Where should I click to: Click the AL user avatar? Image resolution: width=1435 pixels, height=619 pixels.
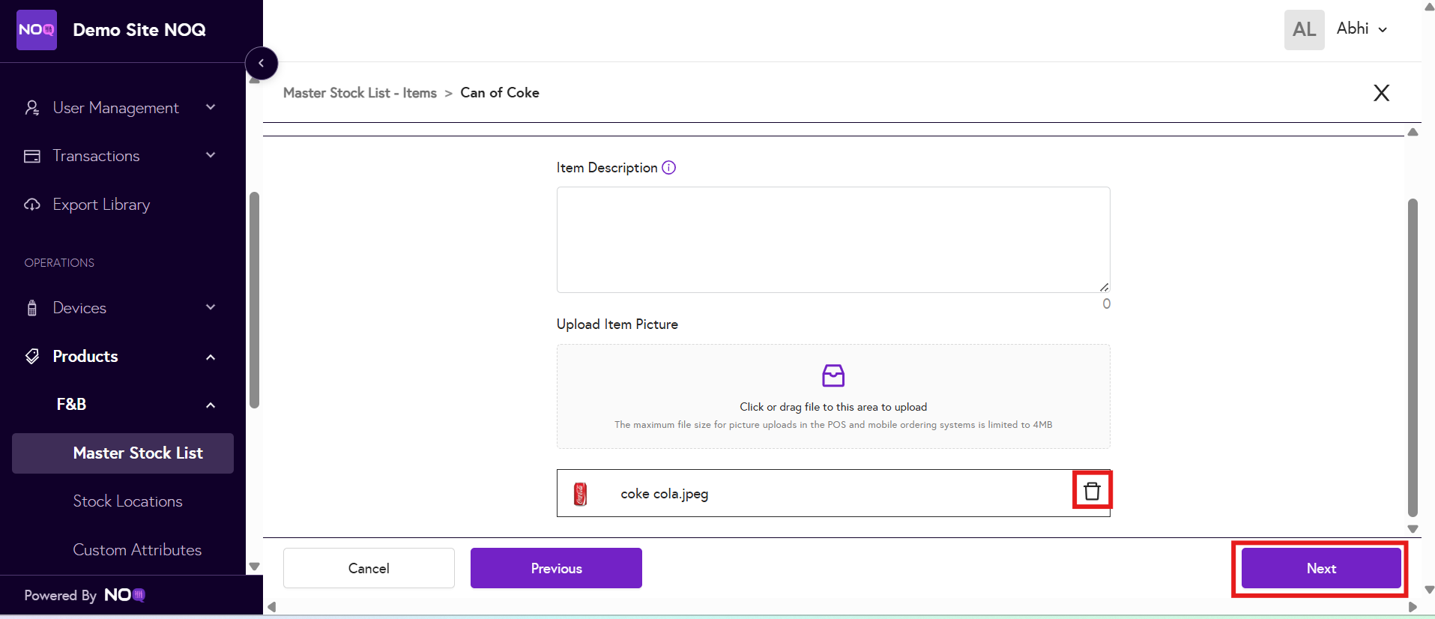pyautogui.click(x=1304, y=30)
